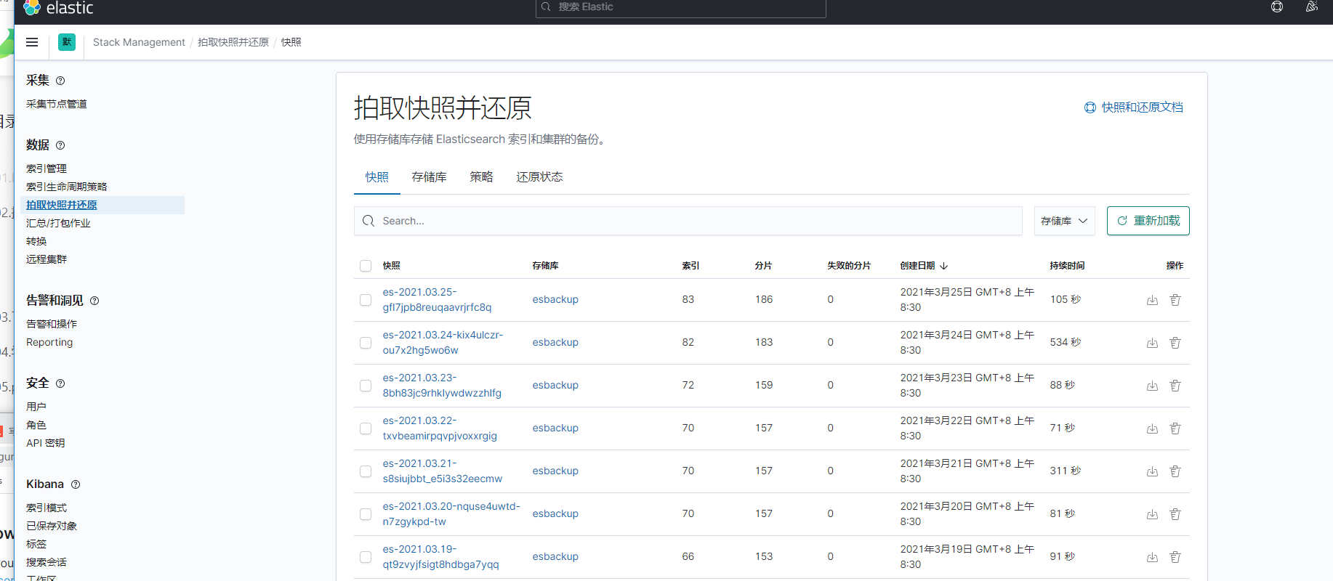
Task: Open snapshot es-2021.03.21 details
Action: 443,471
